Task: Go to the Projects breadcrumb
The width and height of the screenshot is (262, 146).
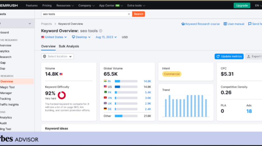Action: 46,24
